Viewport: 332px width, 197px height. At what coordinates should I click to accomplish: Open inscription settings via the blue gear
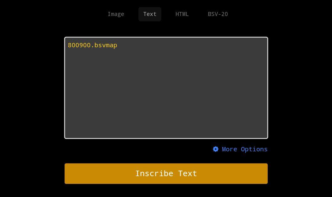215,149
